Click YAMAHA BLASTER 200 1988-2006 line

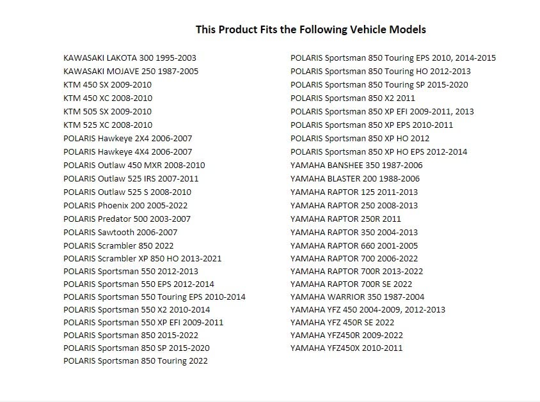tap(355, 178)
